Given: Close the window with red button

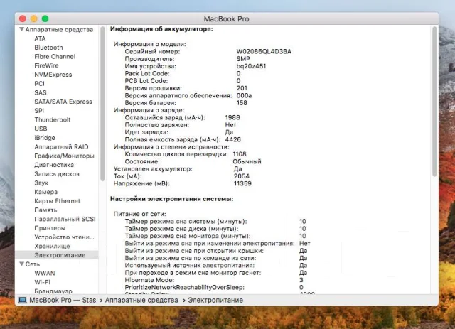Looking at the screenshot, I should click(x=23, y=19).
